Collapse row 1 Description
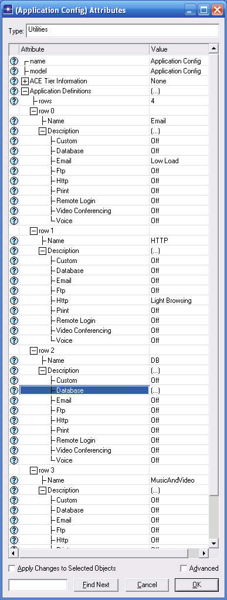227x600 pixels. click(43, 251)
